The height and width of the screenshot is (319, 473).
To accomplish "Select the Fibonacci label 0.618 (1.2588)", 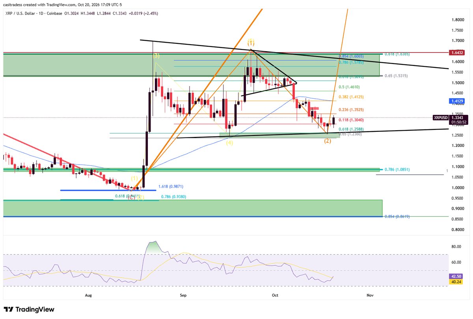I will tap(352, 129).
